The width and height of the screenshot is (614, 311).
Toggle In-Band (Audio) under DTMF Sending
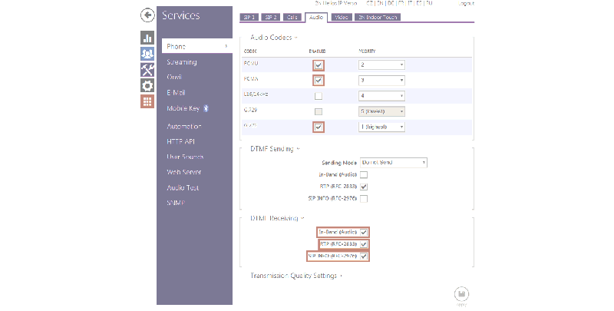click(x=364, y=175)
